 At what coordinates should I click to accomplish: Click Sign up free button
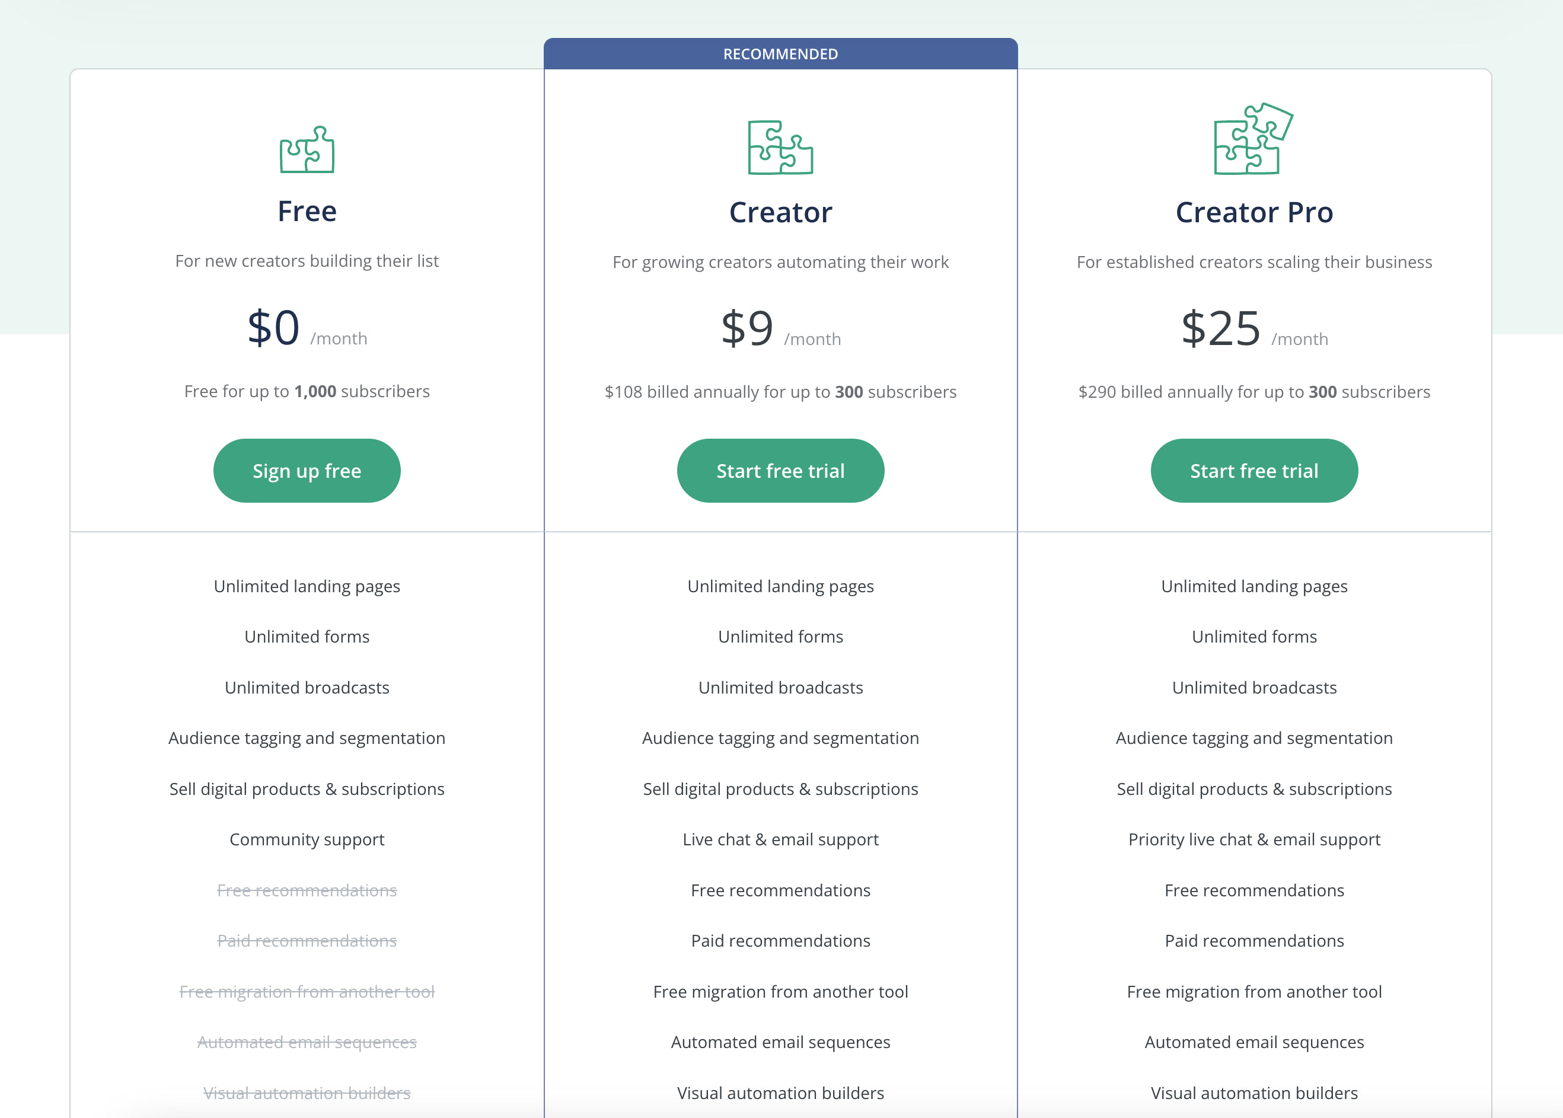[308, 471]
